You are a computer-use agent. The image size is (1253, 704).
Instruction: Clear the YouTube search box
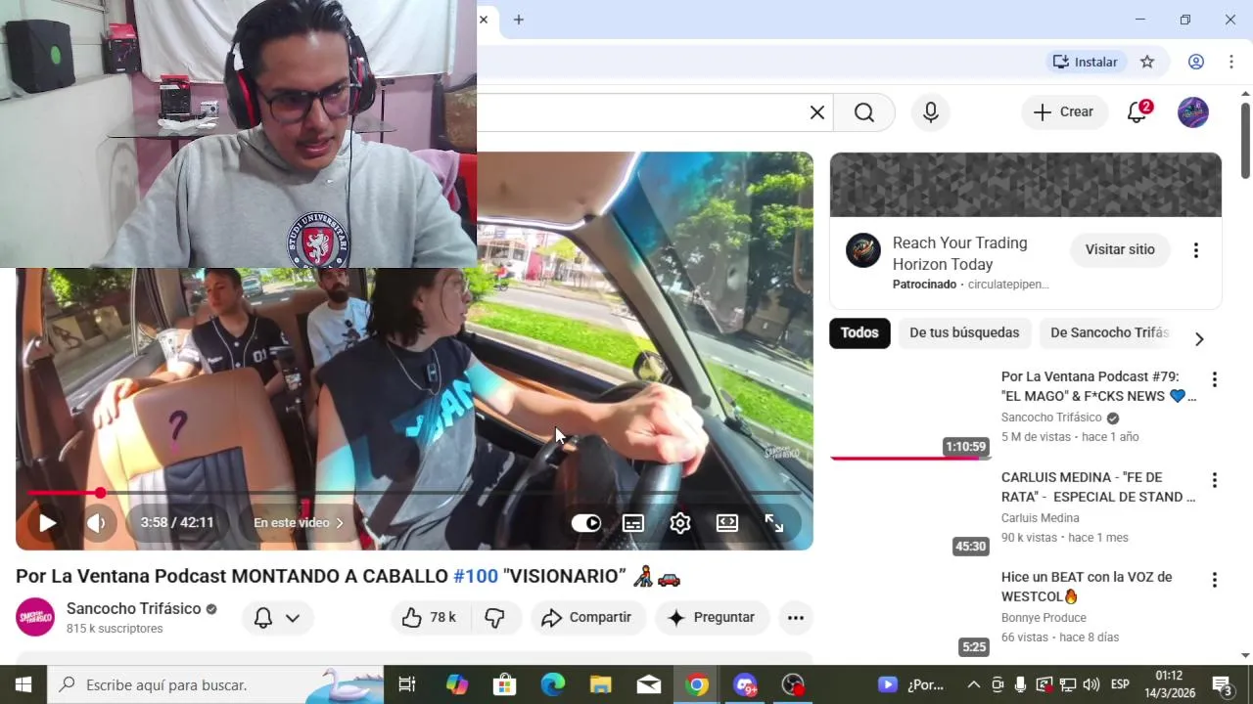pos(817,112)
